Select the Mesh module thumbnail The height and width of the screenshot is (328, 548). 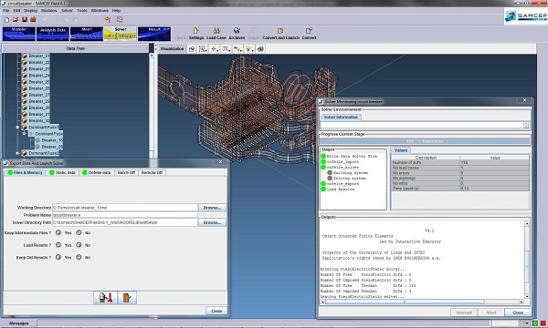point(87,34)
